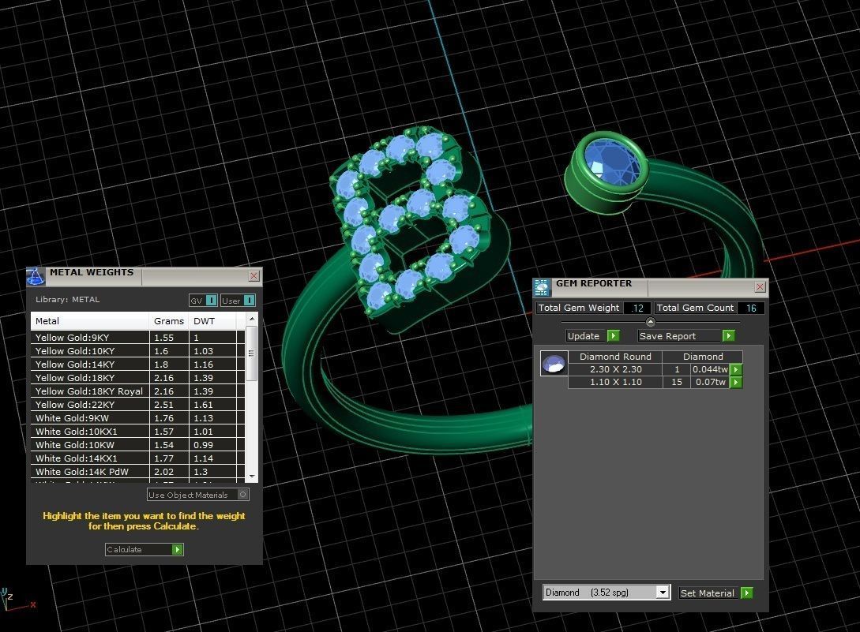Click green arrow on Calculate button
Viewport: 860px width, 632px height.
(x=177, y=549)
